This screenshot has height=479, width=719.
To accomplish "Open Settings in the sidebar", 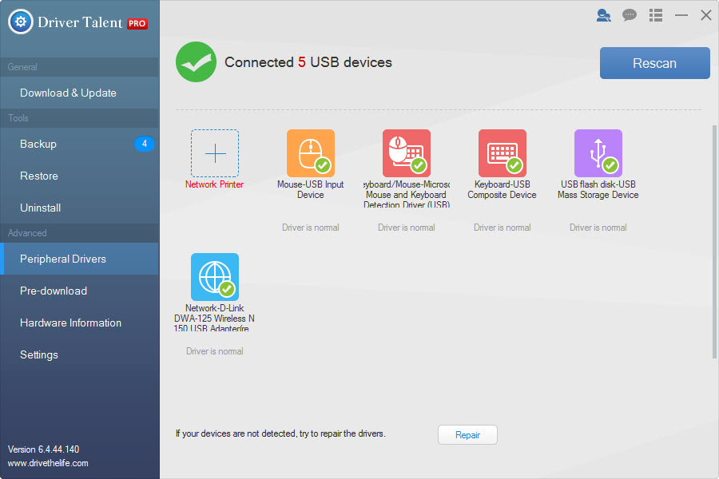I will pyautogui.click(x=80, y=354).
